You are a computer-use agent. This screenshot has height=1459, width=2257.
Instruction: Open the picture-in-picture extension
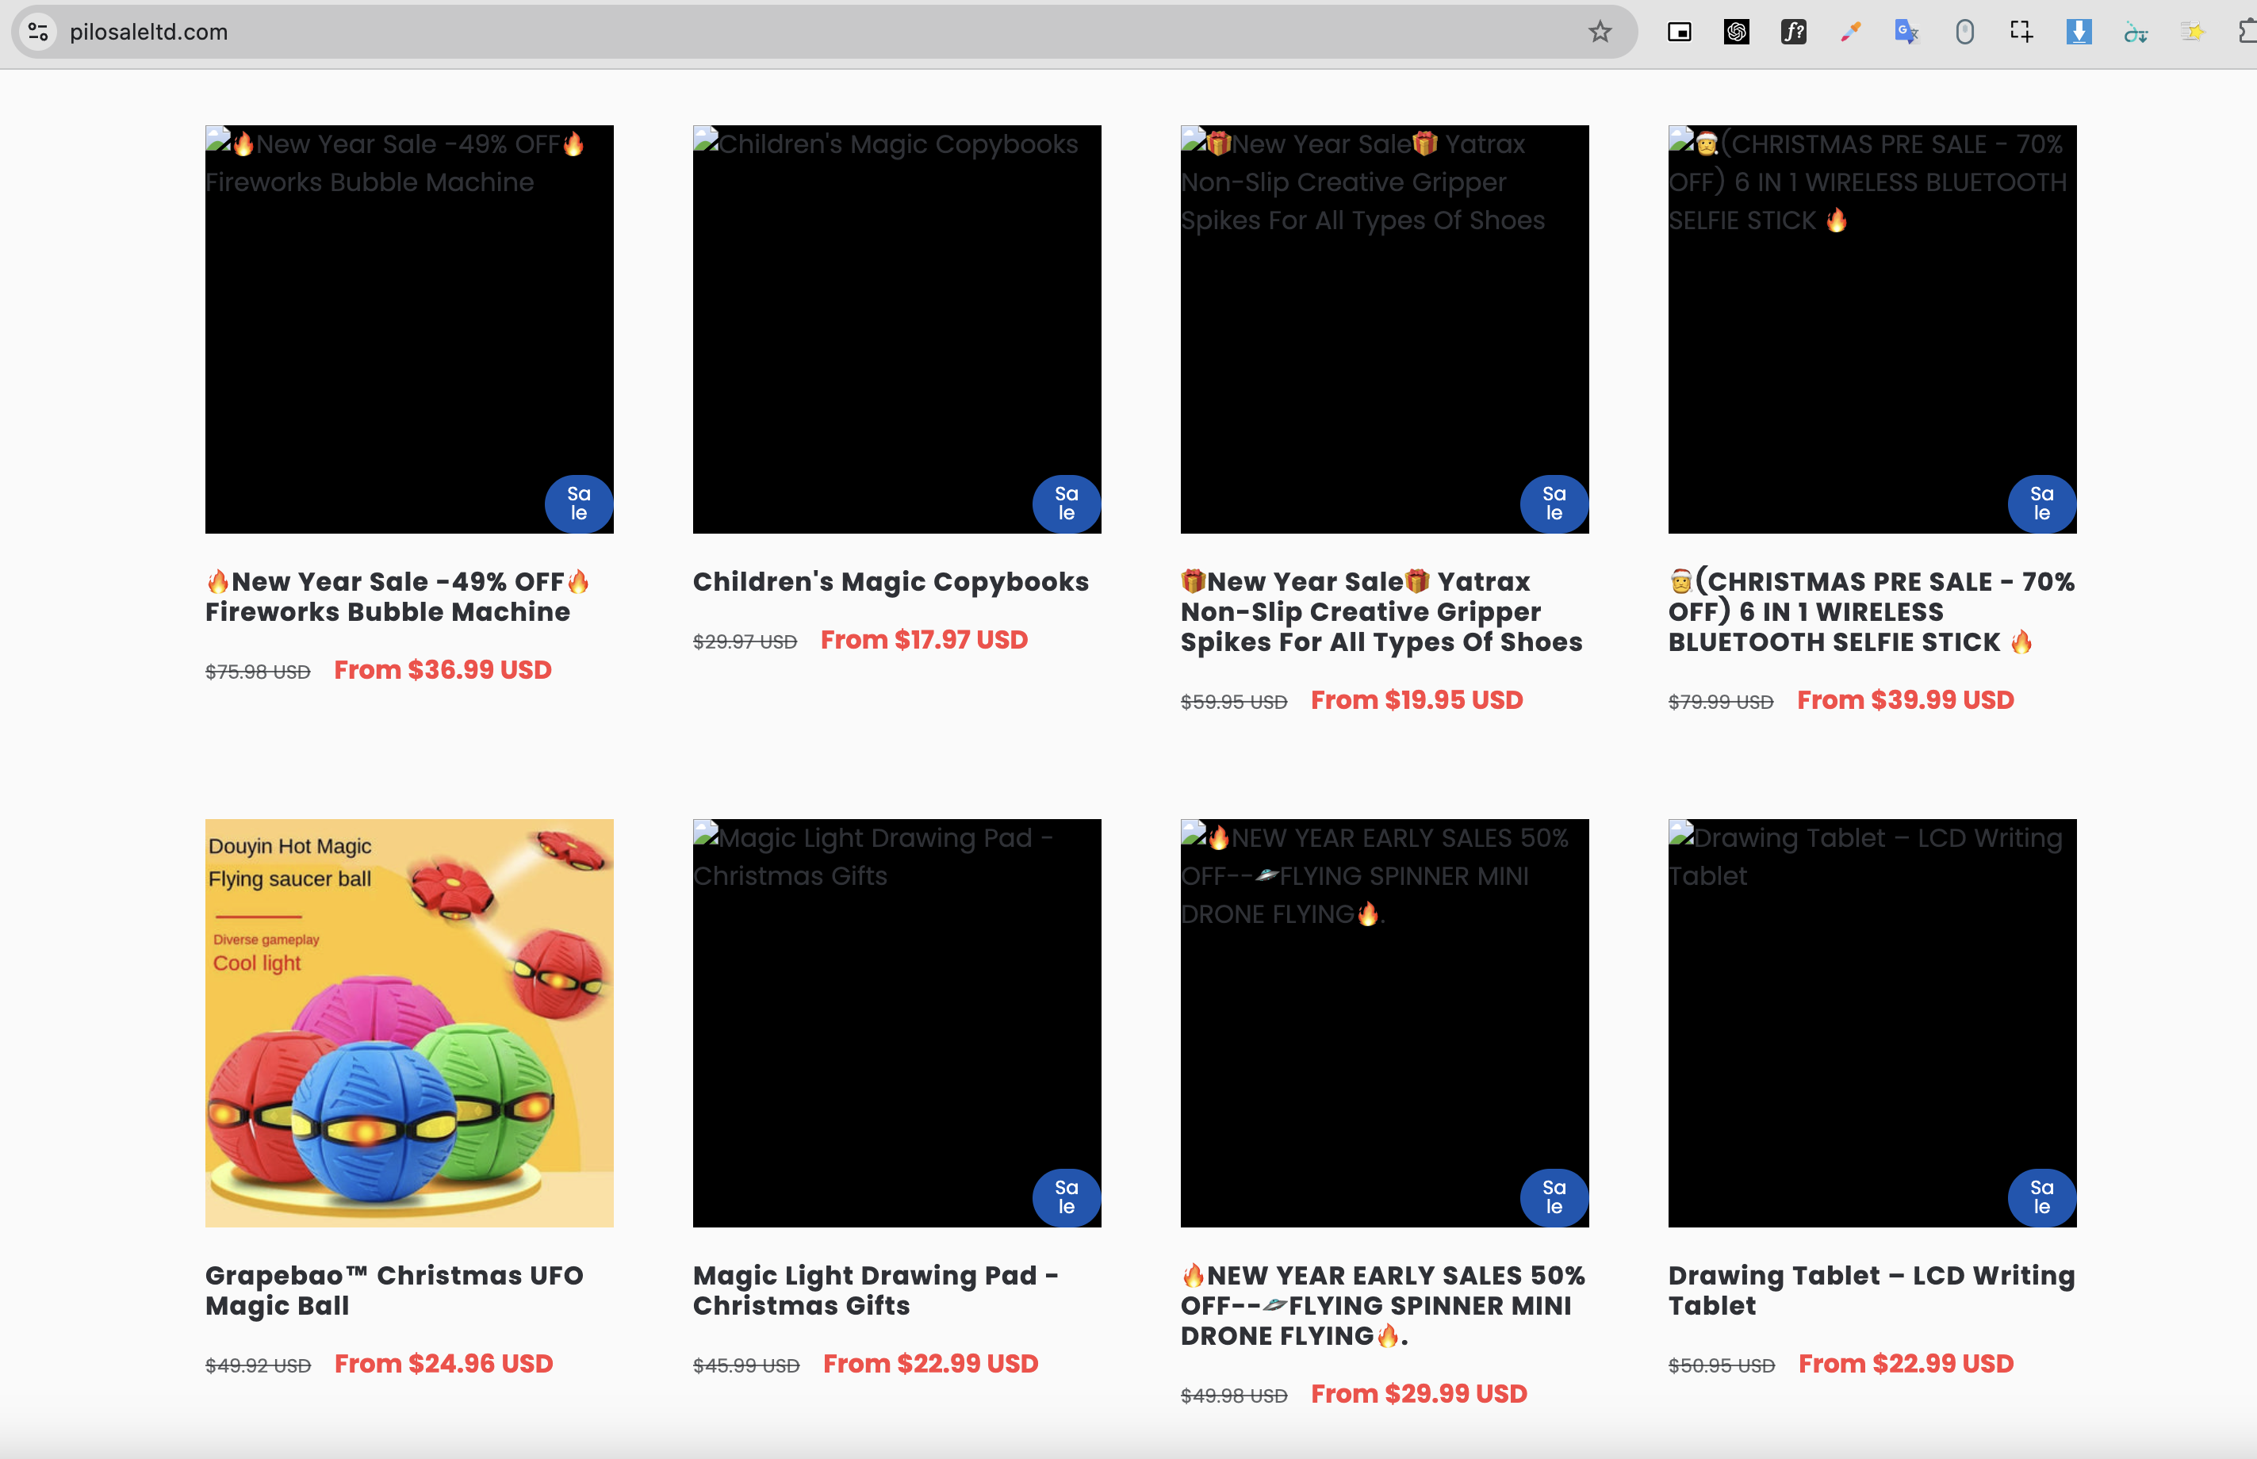[x=1679, y=33]
